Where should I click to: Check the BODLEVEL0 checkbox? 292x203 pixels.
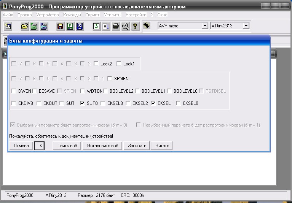tap(169, 91)
